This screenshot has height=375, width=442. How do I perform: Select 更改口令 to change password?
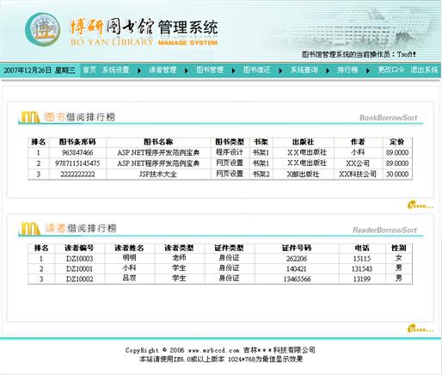click(x=391, y=70)
